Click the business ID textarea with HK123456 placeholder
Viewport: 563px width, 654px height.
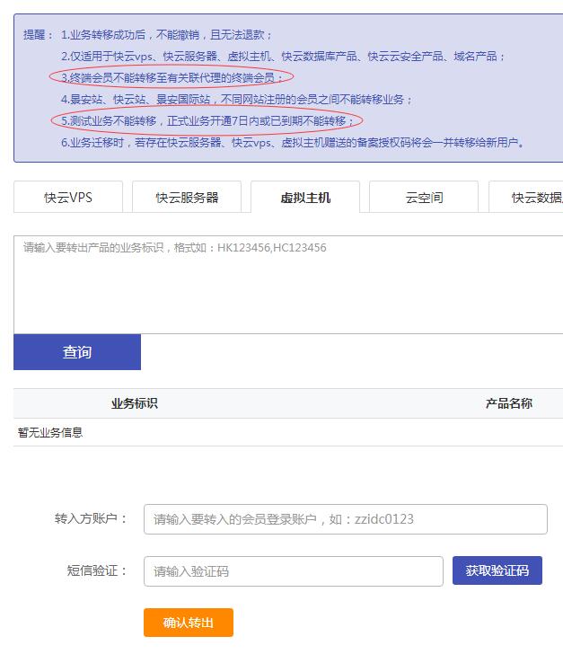(x=287, y=284)
